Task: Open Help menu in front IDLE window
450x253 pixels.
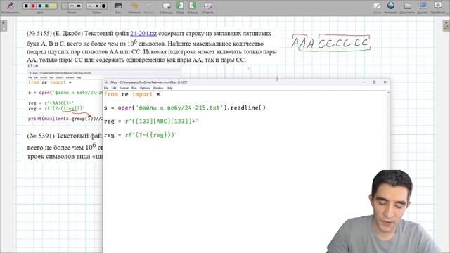Action: (x=169, y=88)
